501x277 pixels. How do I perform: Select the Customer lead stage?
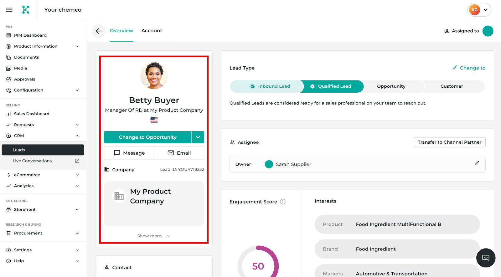452,86
